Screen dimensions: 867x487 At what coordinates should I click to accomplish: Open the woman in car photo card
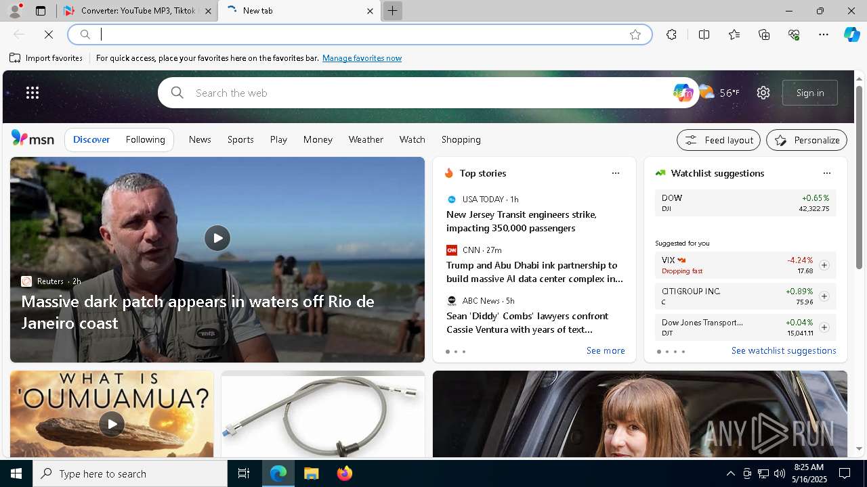click(x=640, y=414)
